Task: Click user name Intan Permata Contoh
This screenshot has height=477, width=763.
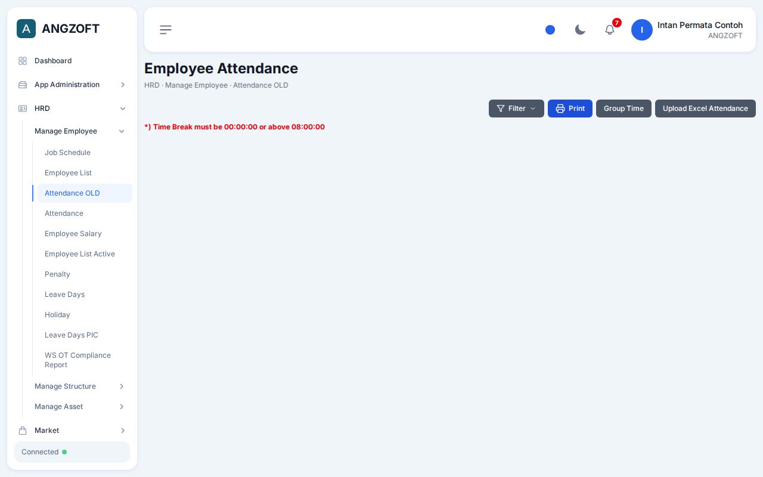Action: click(700, 25)
